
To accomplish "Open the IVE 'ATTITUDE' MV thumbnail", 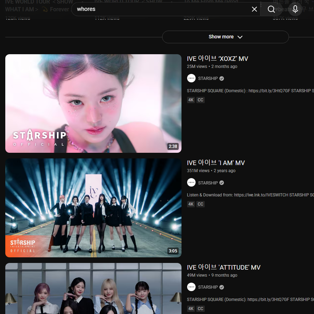I will [93, 288].
